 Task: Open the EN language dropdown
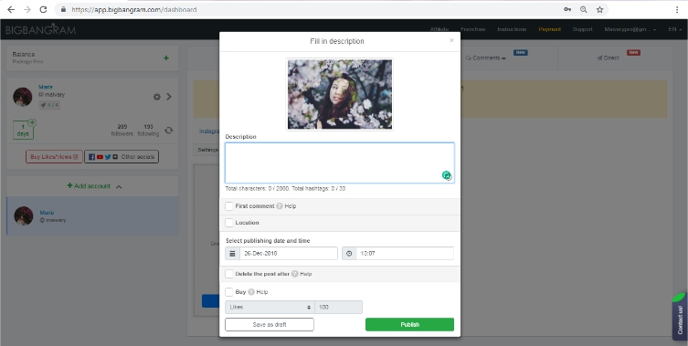click(x=675, y=29)
